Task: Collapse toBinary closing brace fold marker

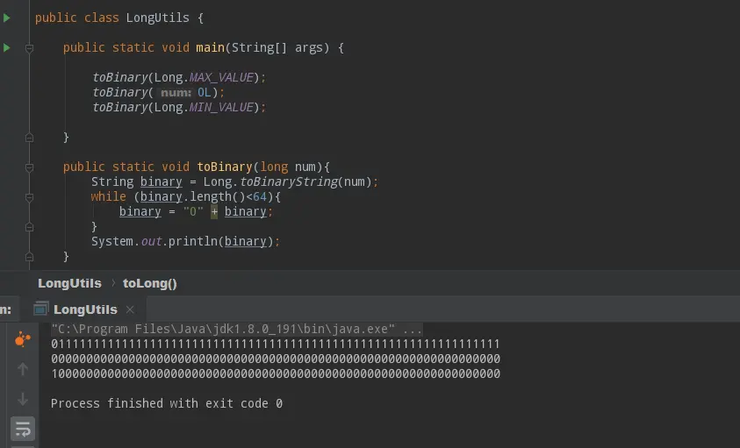Action: point(29,257)
